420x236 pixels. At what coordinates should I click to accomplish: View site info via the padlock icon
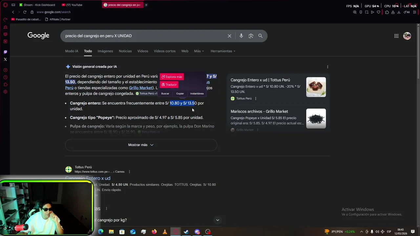[x=32, y=12]
